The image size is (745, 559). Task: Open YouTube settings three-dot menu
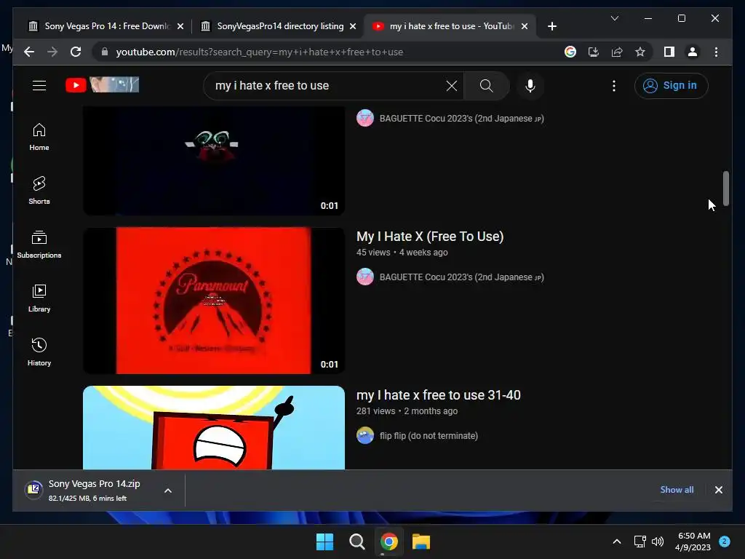614,86
